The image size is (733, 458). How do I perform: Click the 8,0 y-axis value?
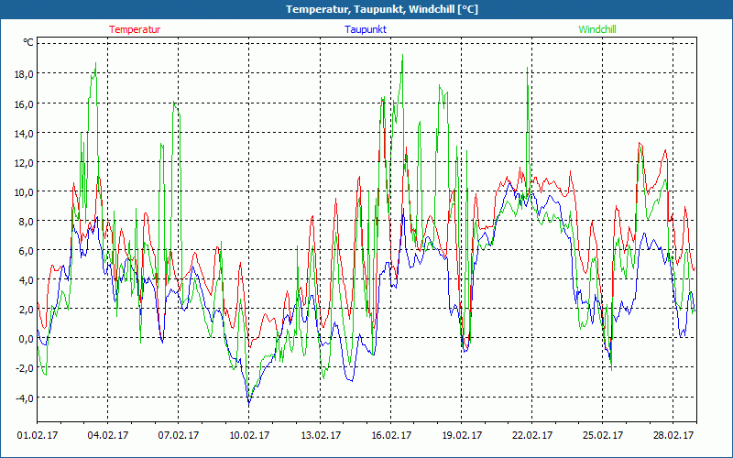click(26, 222)
